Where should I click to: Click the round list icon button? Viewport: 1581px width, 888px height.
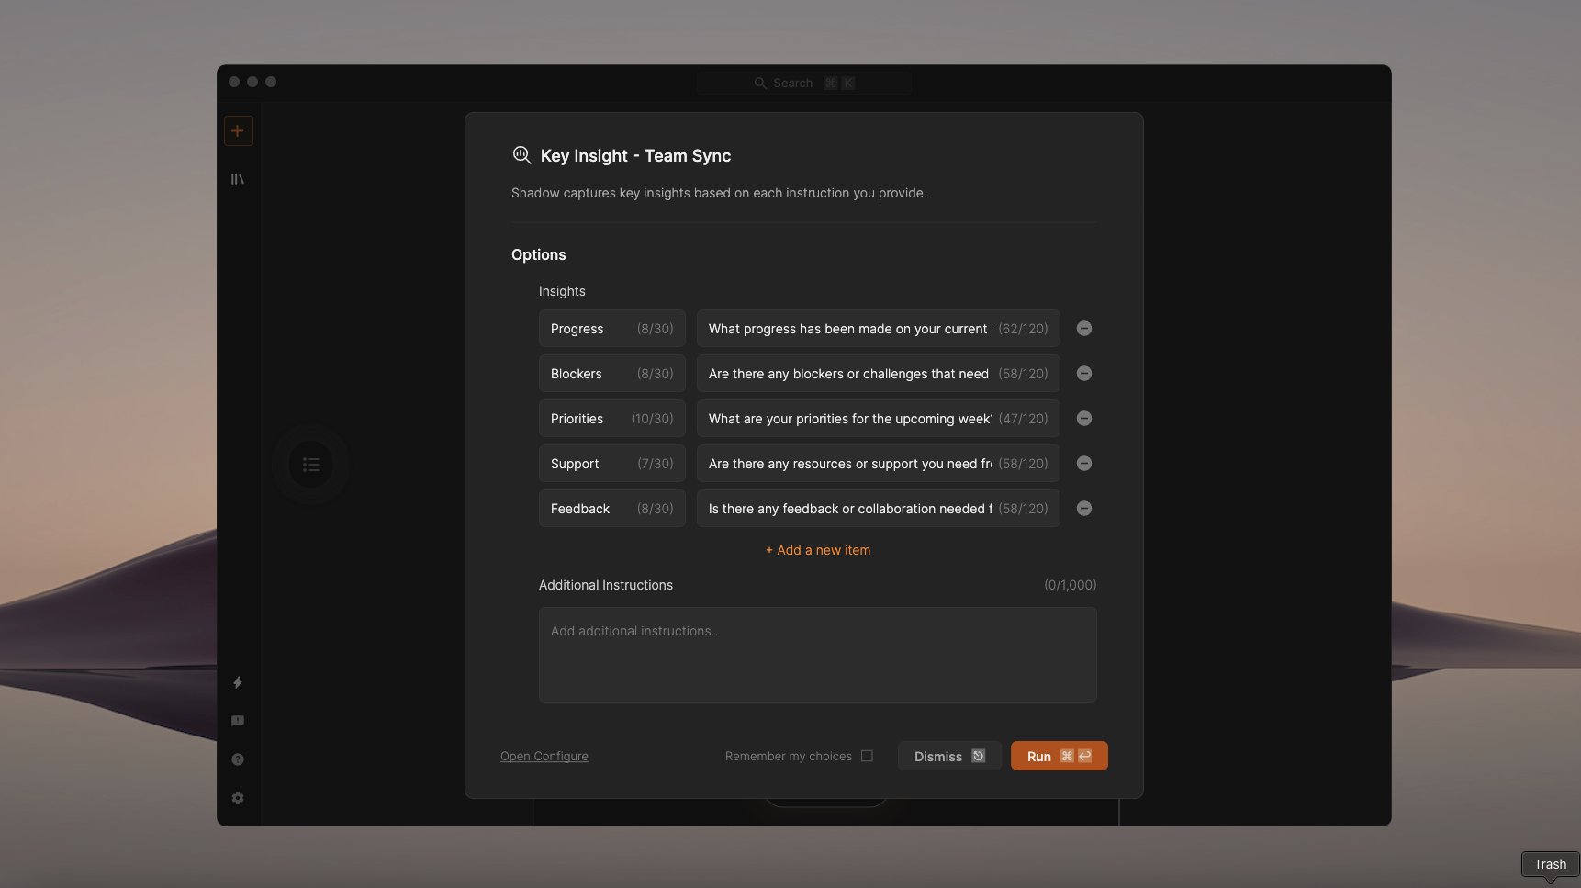pyautogui.click(x=310, y=465)
